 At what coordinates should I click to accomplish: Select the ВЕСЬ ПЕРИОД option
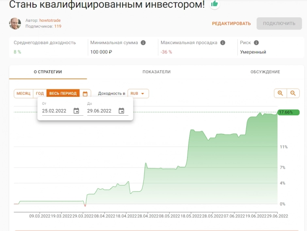(x=63, y=93)
